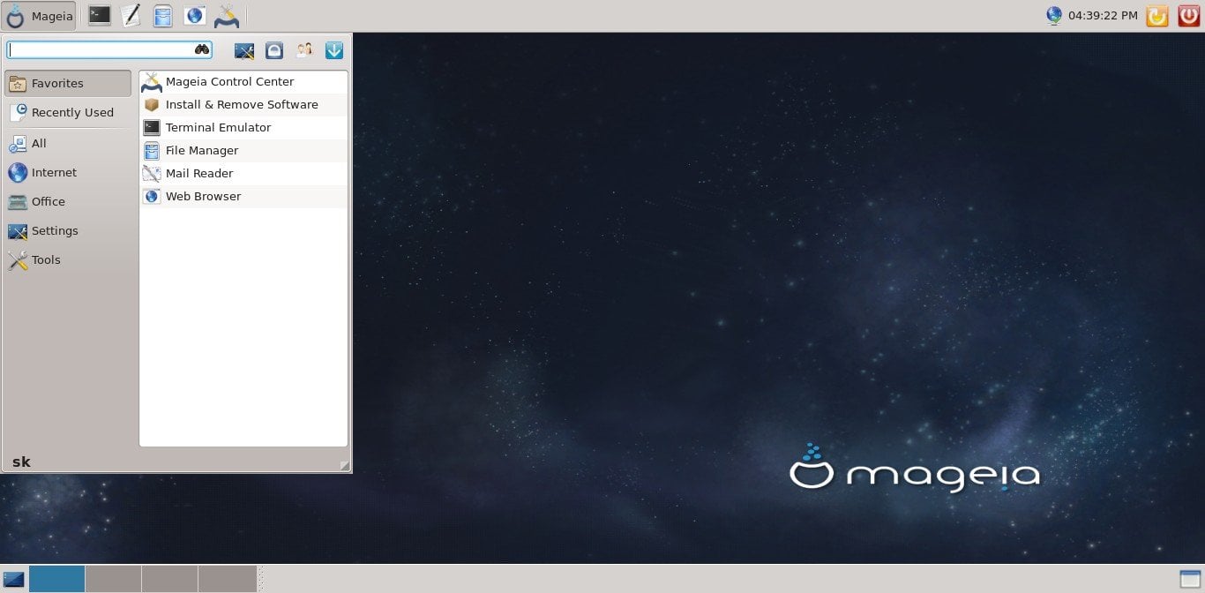
Task: Launch the web browser from top panel
Action: point(195,15)
